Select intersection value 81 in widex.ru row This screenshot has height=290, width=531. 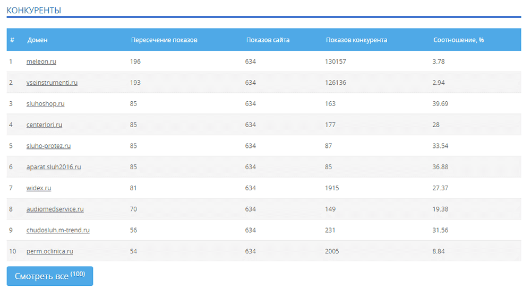point(133,188)
